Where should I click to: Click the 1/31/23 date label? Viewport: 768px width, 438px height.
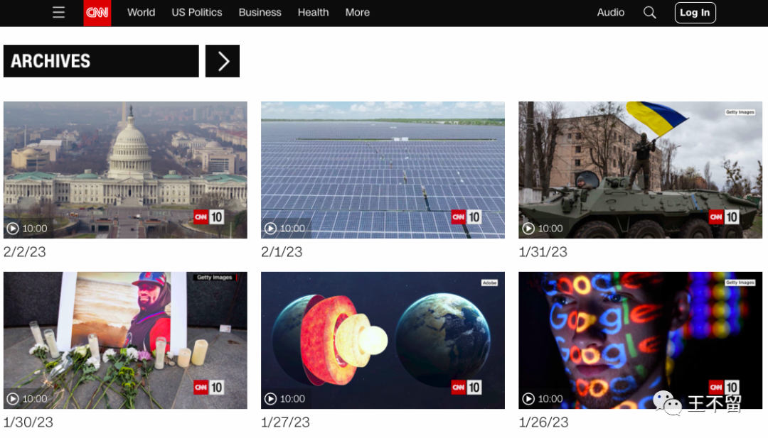coord(543,252)
